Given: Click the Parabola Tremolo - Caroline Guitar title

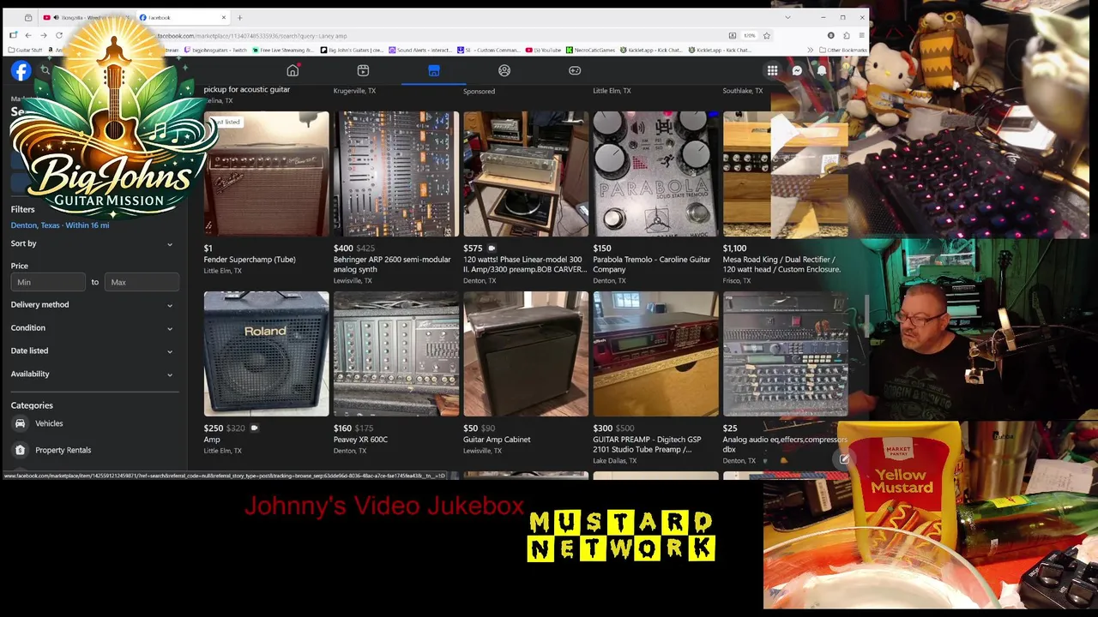Looking at the screenshot, I should (652, 264).
